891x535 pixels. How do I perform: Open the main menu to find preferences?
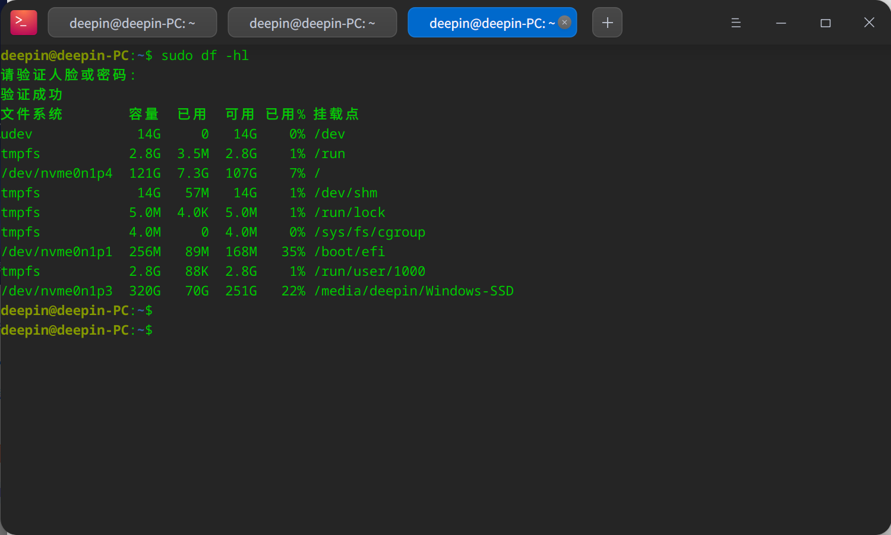click(x=735, y=22)
